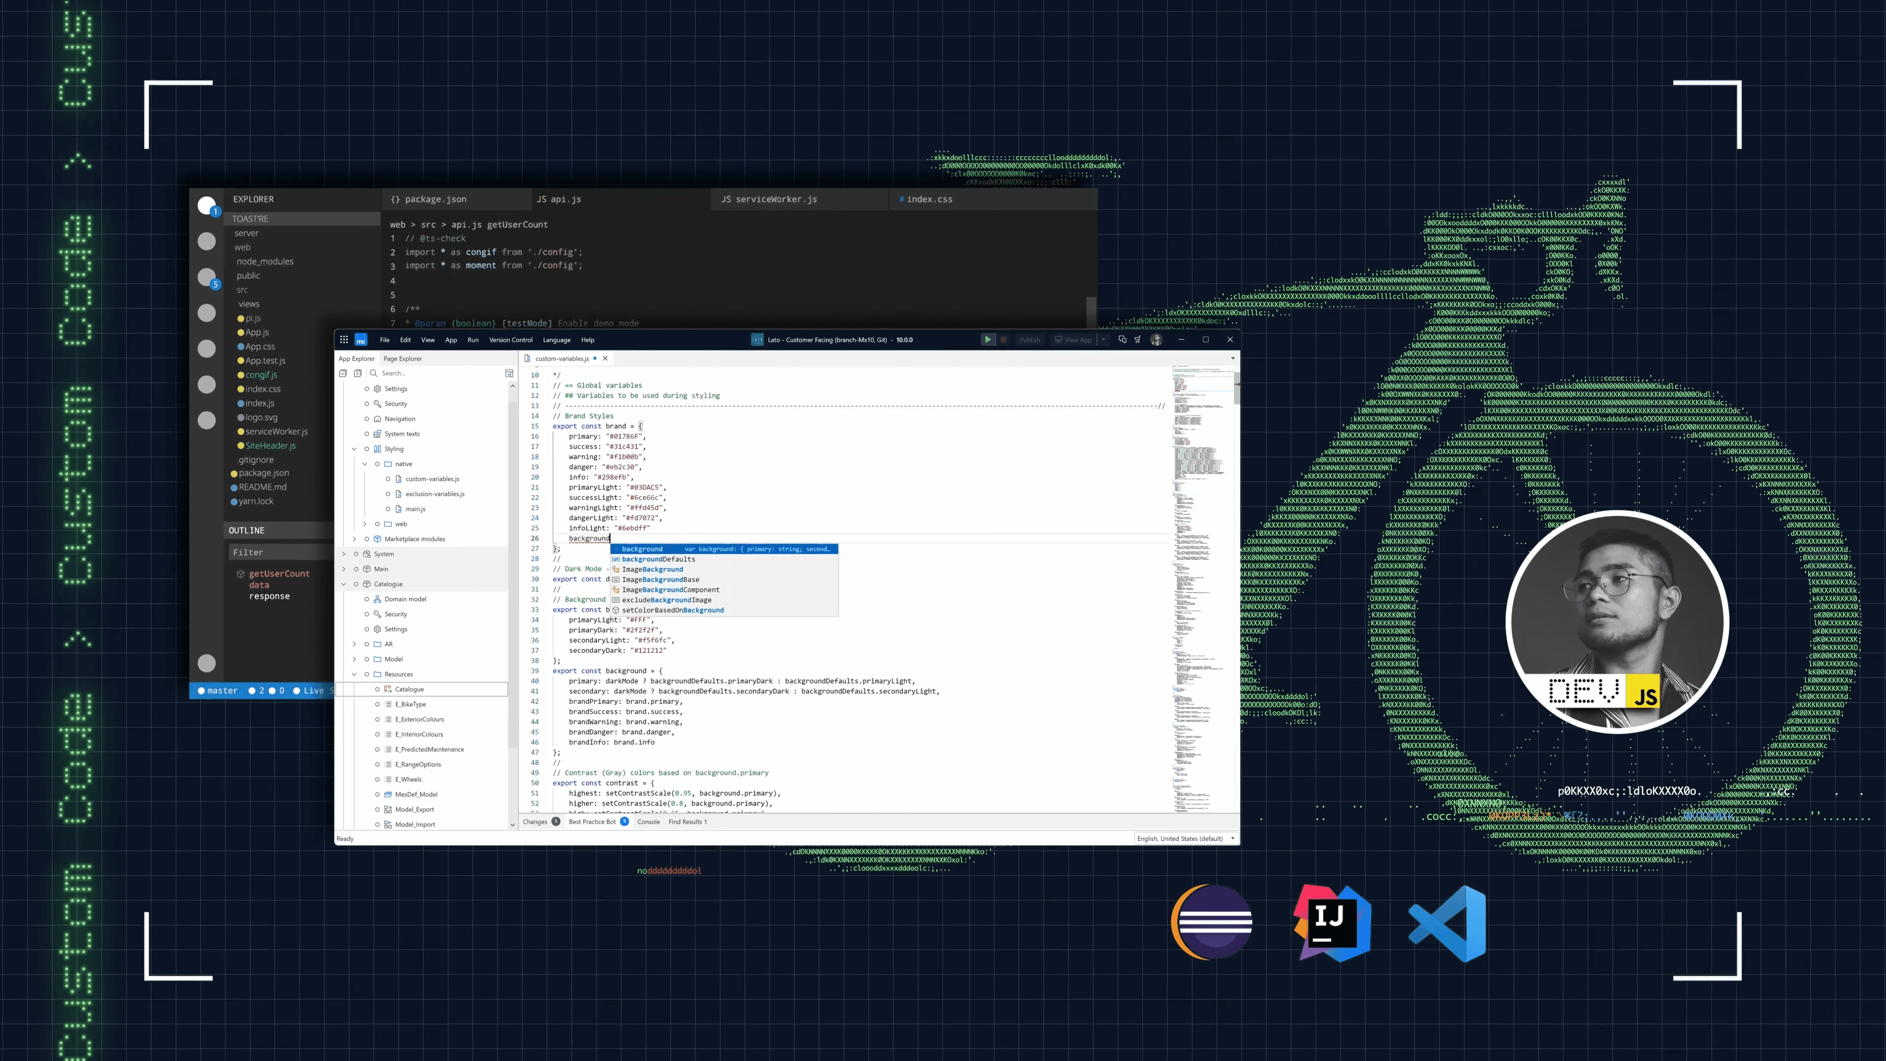
Task: Click the Mendix mx logo in the title bar
Action: (x=361, y=340)
